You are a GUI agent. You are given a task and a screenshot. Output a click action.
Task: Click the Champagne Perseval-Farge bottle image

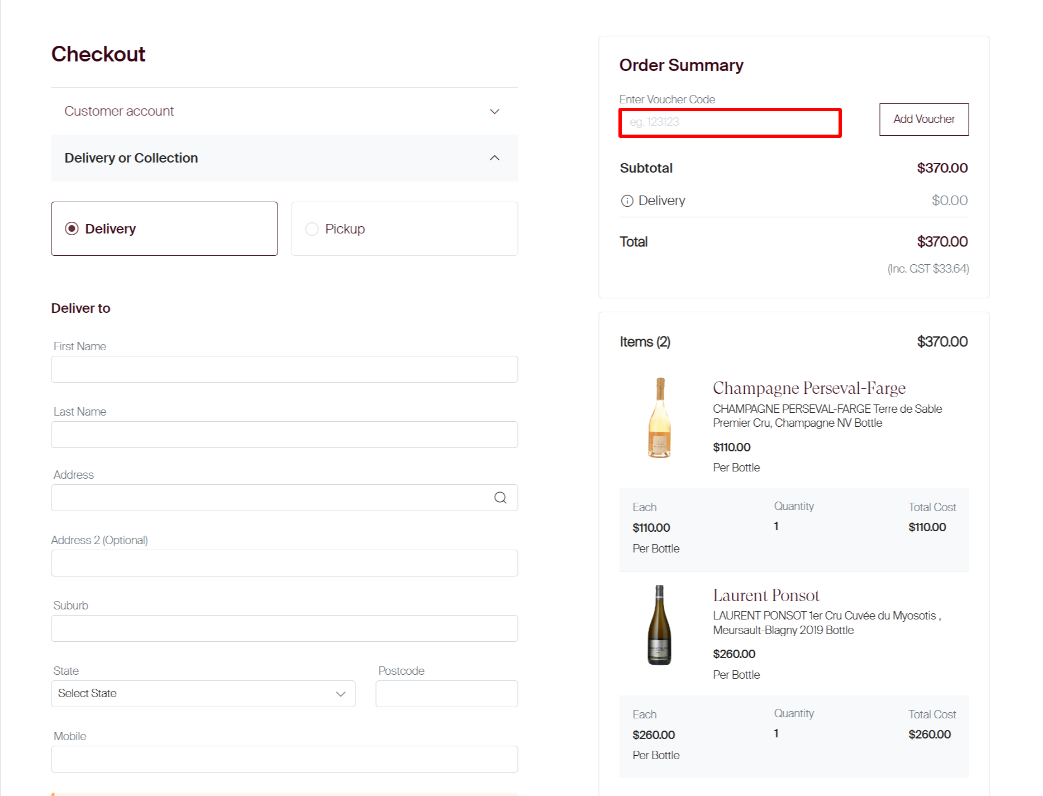pyautogui.click(x=659, y=418)
